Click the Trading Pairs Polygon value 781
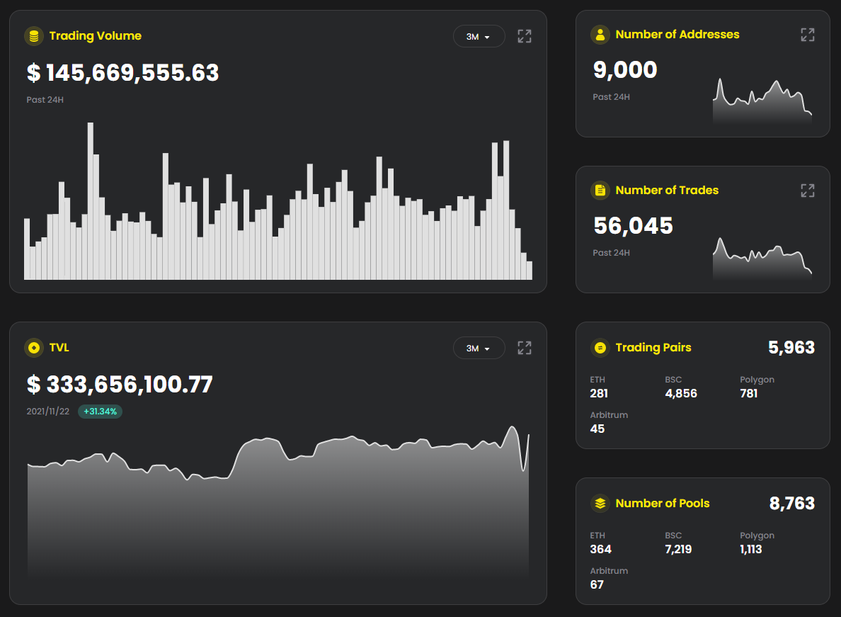 (x=749, y=393)
